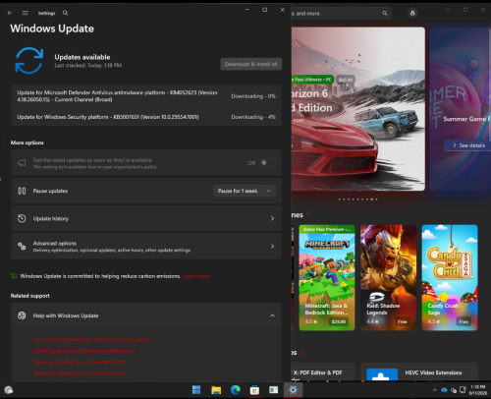491x399 pixels.
Task: Go back using Settings back arrow
Action: coord(10,13)
